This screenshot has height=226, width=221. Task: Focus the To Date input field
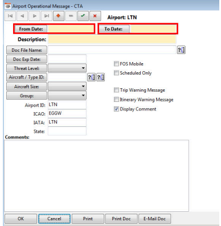pyautogui.click(x=153, y=29)
